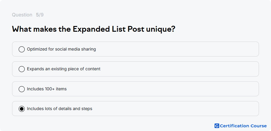The width and height of the screenshot is (271, 131).
Task: Select the 'Optimized for social media sharing' radio circle
Action: pos(22,49)
